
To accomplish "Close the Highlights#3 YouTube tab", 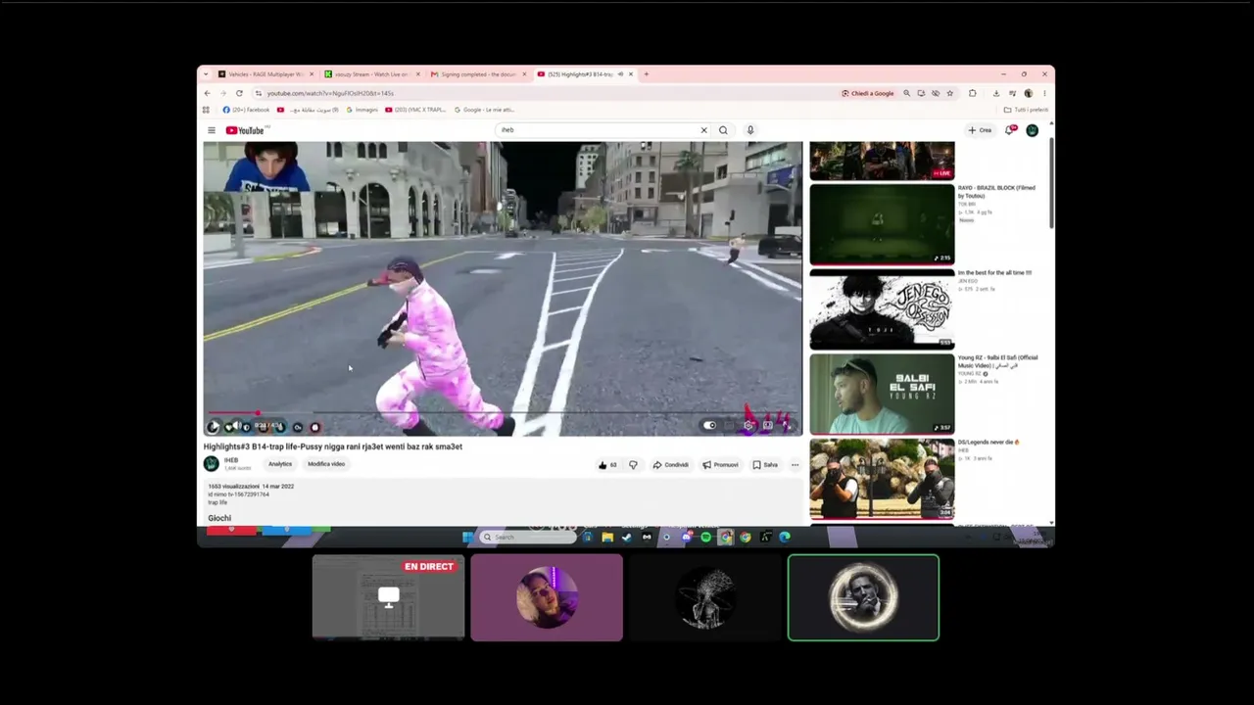I will (631, 74).
